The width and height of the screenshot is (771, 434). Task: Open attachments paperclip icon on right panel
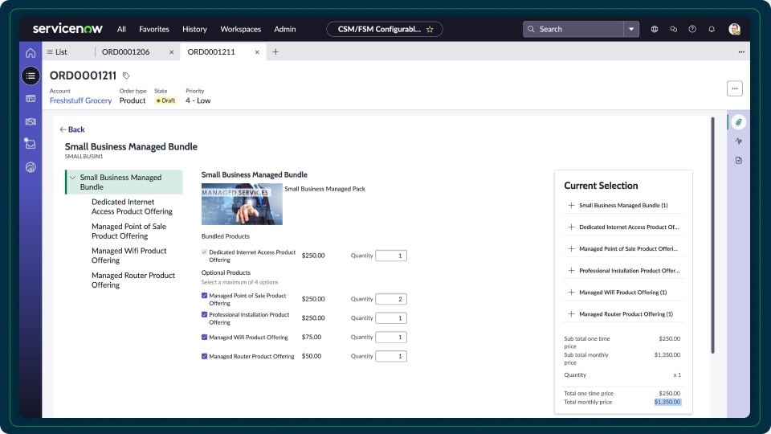[738, 122]
